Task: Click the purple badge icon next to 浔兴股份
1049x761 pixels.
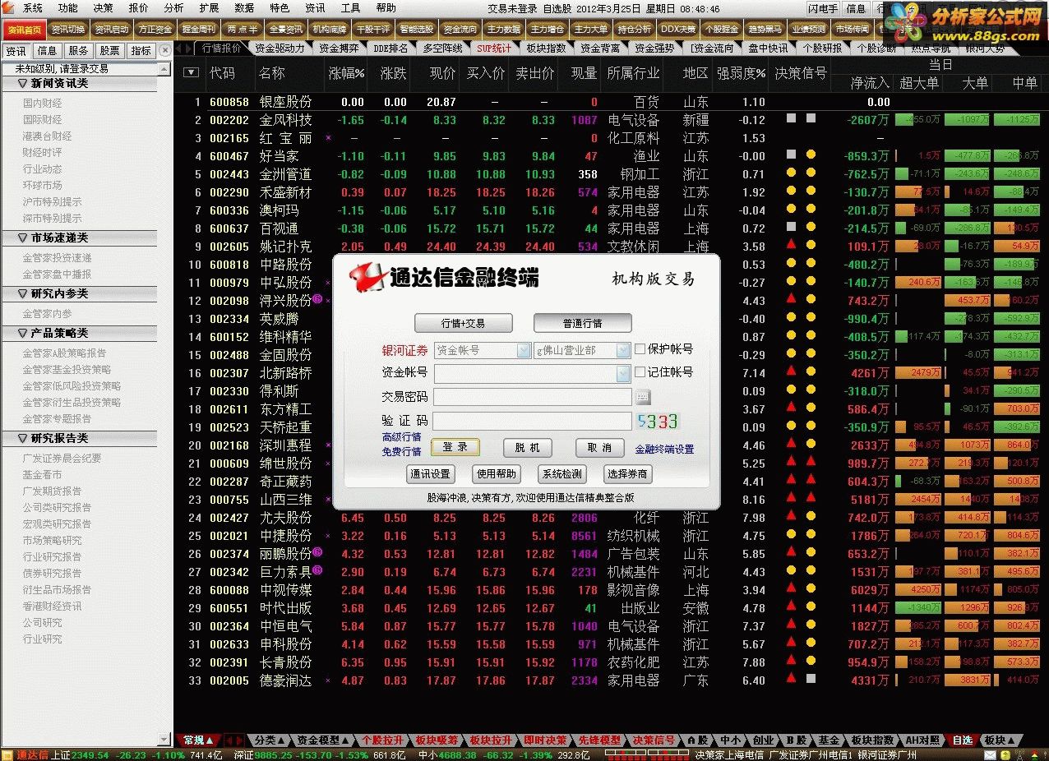Action: pos(317,300)
